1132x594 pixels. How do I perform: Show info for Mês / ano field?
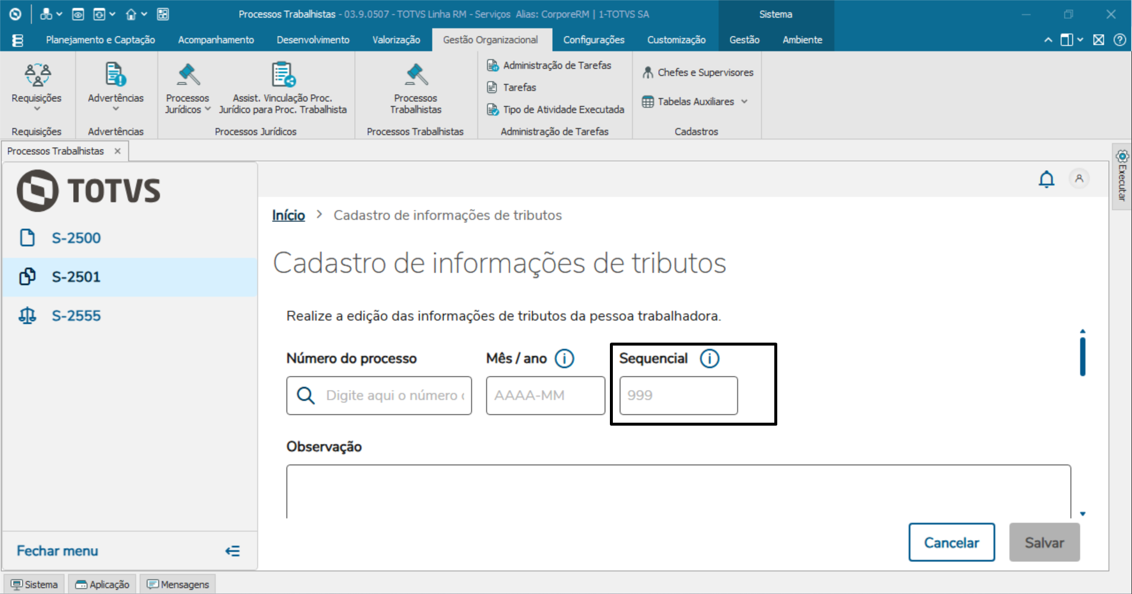point(565,359)
